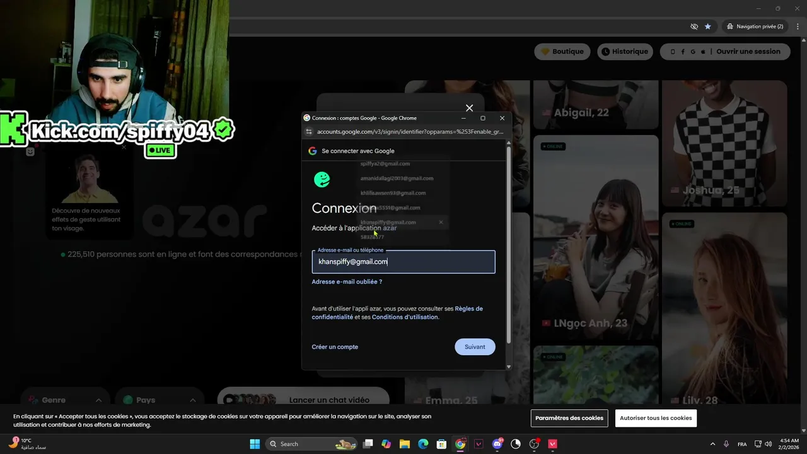
Task: Open Task View in taskbar
Action: point(368,444)
